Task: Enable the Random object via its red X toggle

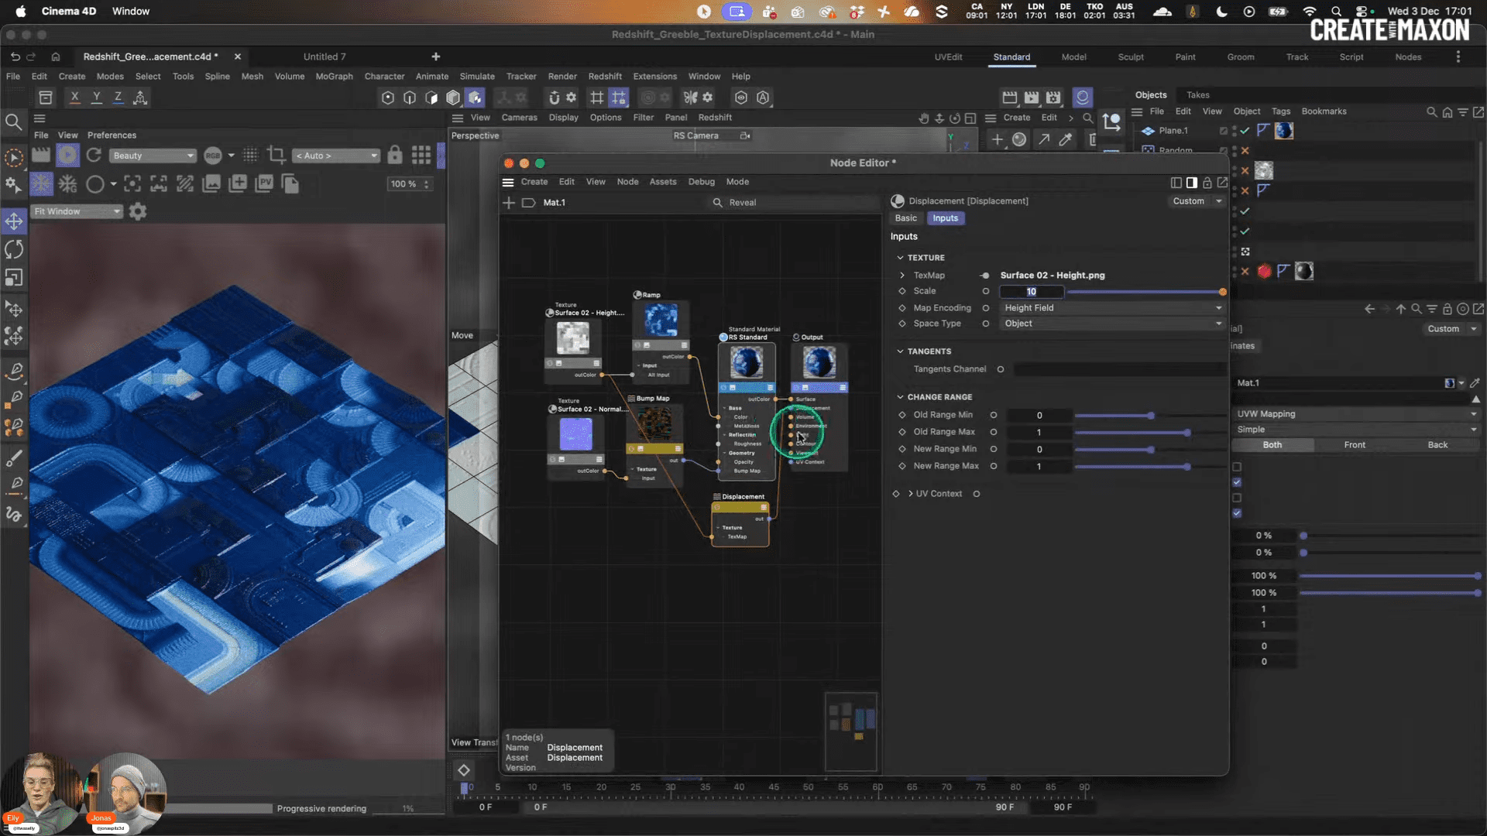Action: [1245, 150]
